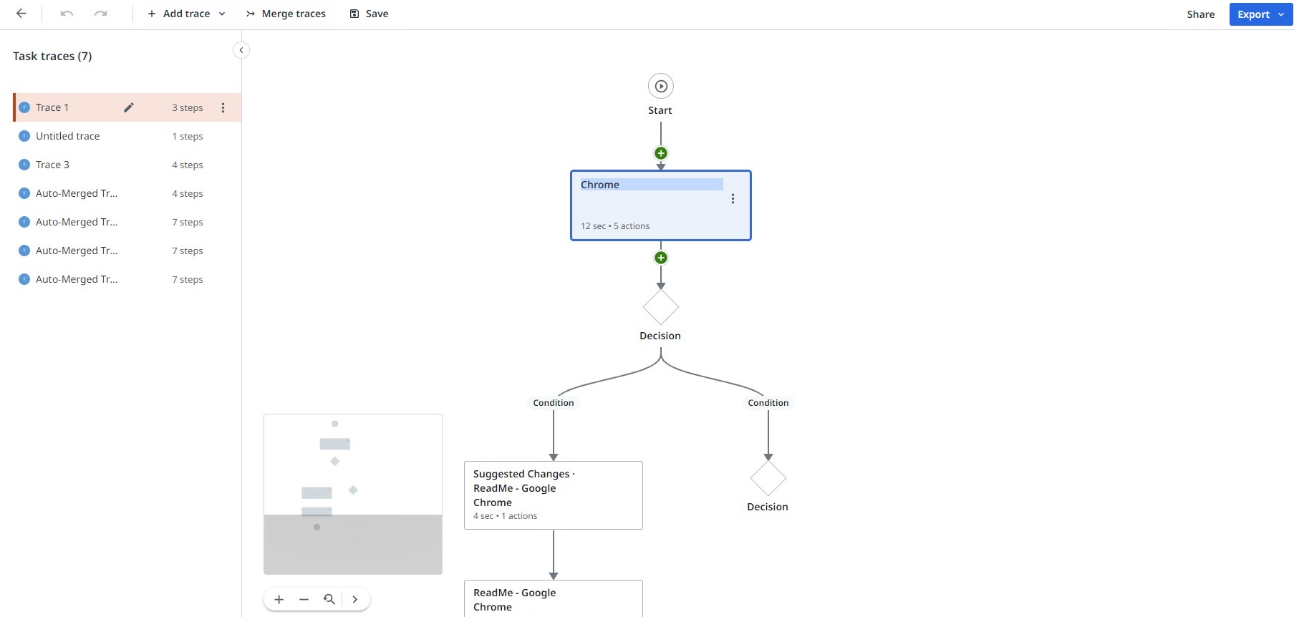
Task: Click the '1 steps' text
Action: click(188, 136)
